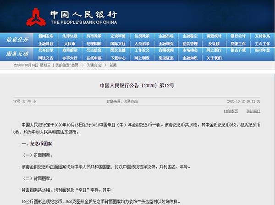
Task: Open the 信贷政策 menu item
Action: tap(142, 36)
